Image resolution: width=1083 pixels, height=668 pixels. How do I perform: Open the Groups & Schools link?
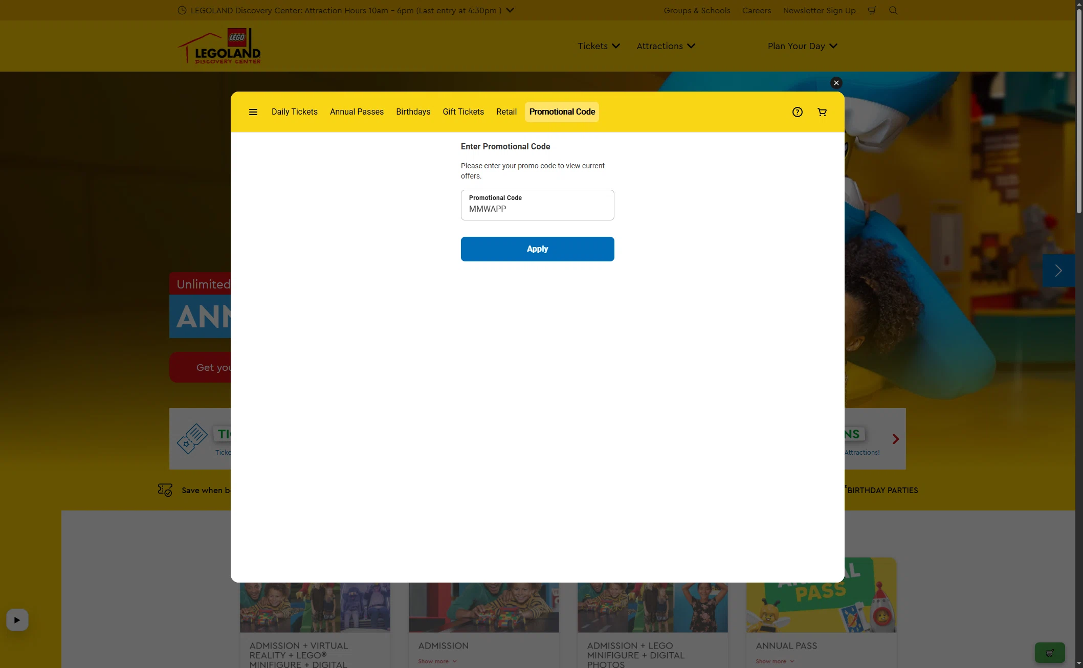pos(697,10)
